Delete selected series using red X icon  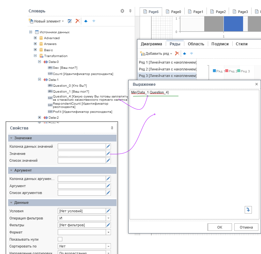(x=177, y=53)
